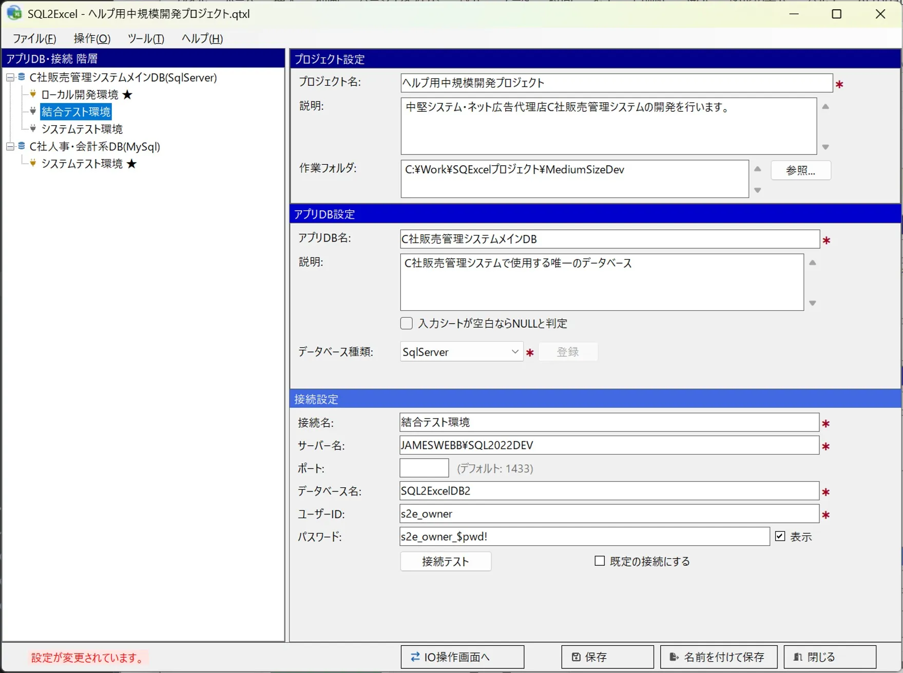
Task: Click the パスワード input field
Action: [585, 536]
